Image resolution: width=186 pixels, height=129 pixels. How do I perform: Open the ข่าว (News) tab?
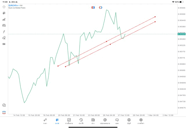[x=93, y=121]
